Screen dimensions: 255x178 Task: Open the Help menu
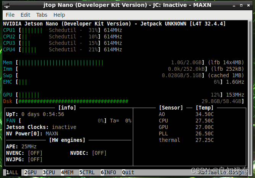click(59, 15)
